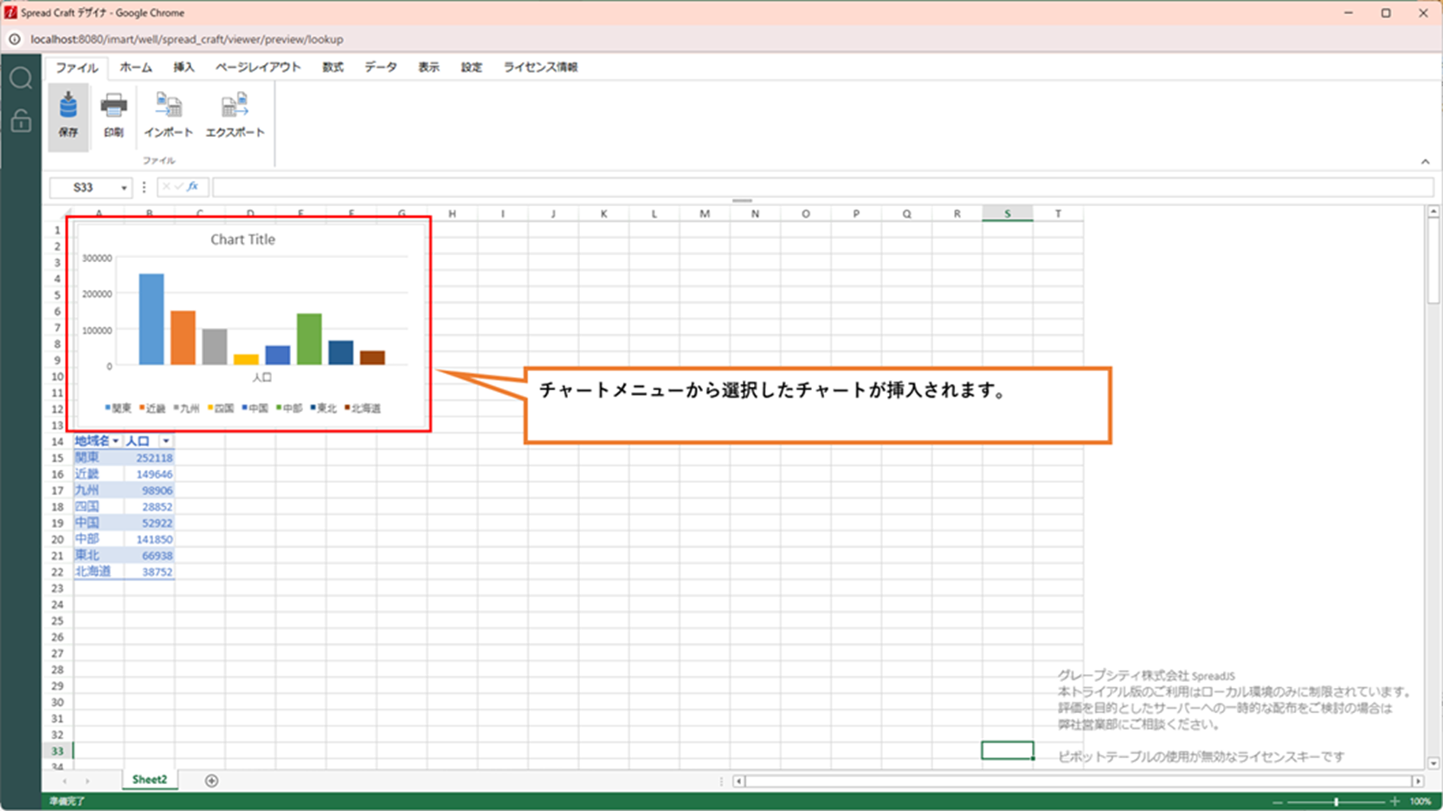Screen dimensions: 1443x811
Task: Click the Export (エクスポート) icon
Action: tap(235, 114)
